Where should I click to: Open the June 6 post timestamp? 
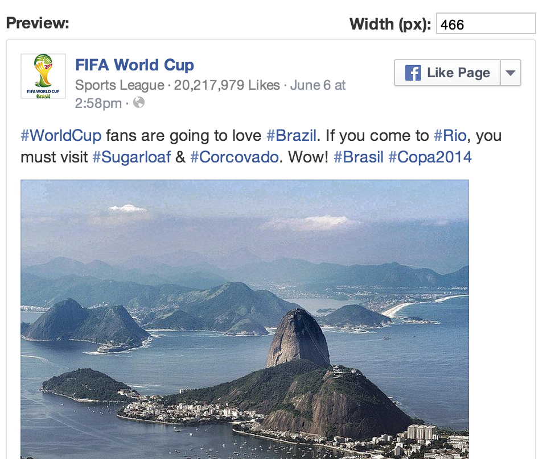tap(318, 86)
